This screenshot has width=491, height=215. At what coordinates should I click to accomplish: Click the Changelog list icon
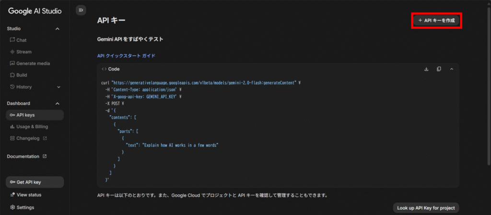[x=12, y=138]
